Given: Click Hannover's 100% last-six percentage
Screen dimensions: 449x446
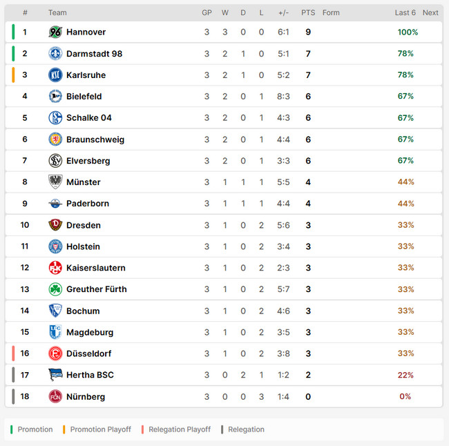Looking at the screenshot, I should pos(408,32).
